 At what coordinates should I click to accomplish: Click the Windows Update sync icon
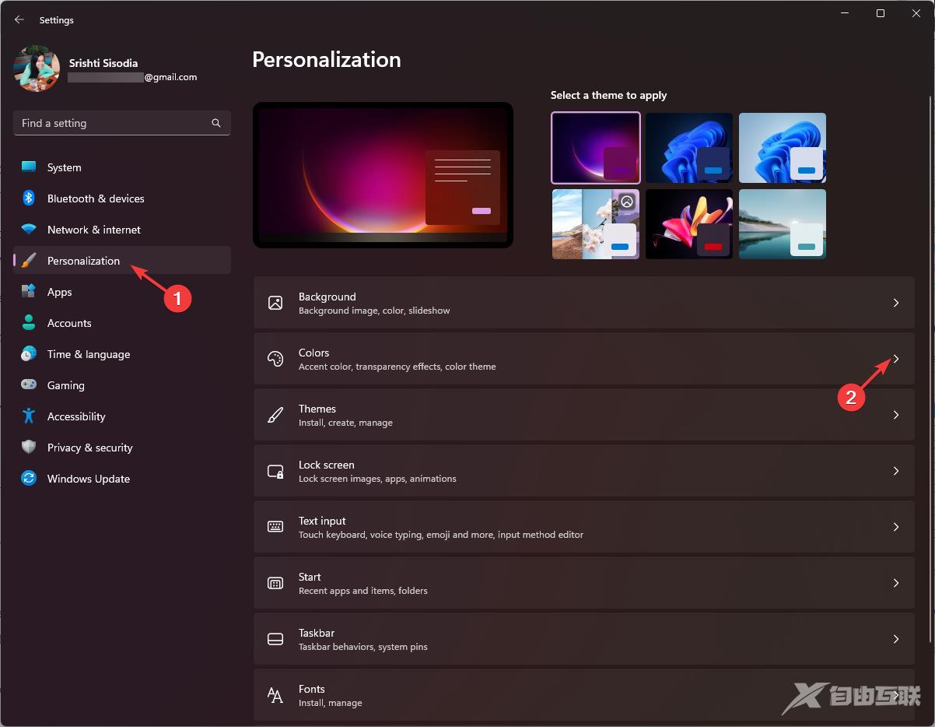coord(29,479)
